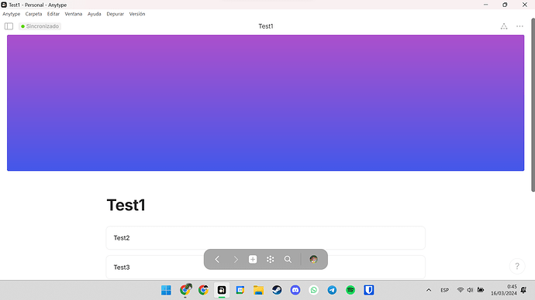The width and height of the screenshot is (535, 300).
Task: Open Spotify from the taskbar
Action: click(x=350, y=290)
